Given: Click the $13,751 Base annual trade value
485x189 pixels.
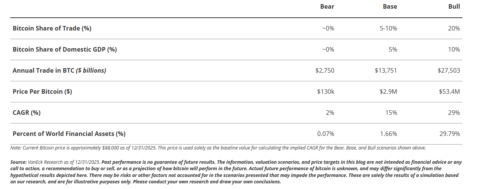Looking at the screenshot, I should click(386, 70).
